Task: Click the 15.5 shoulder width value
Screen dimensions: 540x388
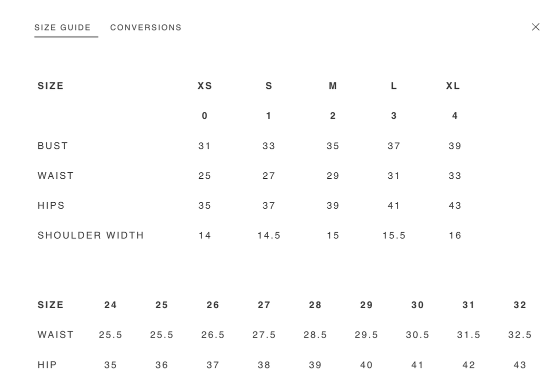Action: tap(394, 235)
